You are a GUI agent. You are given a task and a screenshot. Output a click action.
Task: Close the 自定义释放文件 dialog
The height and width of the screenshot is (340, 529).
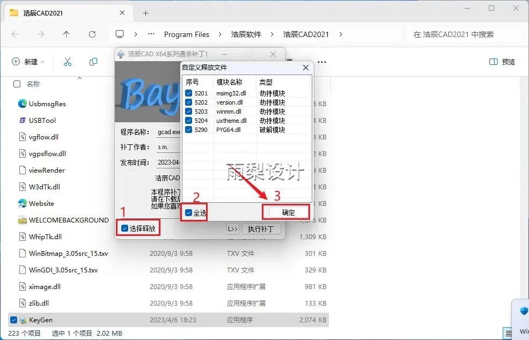[306, 68]
